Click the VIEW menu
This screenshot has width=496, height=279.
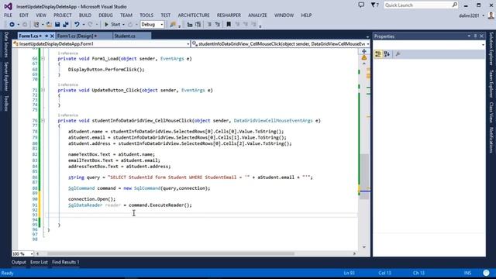pyautogui.click(x=41, y=15)
